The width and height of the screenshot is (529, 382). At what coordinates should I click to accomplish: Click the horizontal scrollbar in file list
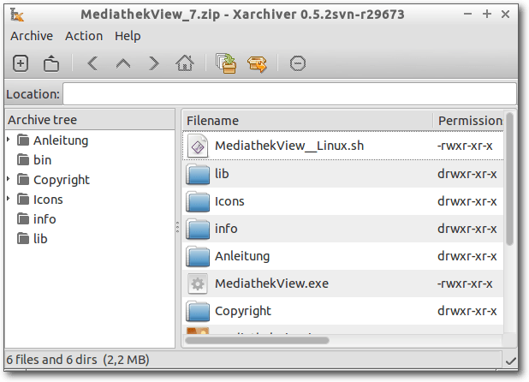[x=257, y=341]
